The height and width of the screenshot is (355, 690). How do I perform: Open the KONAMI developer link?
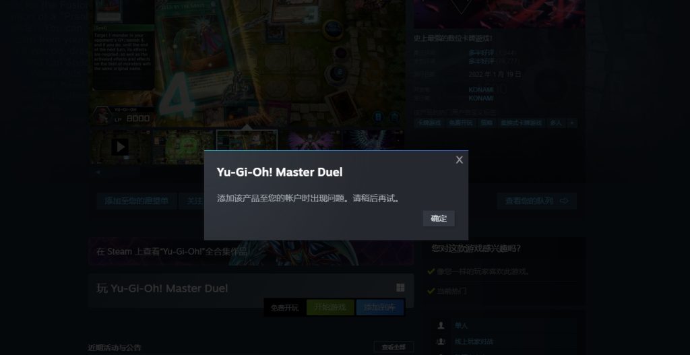point(481,90)
